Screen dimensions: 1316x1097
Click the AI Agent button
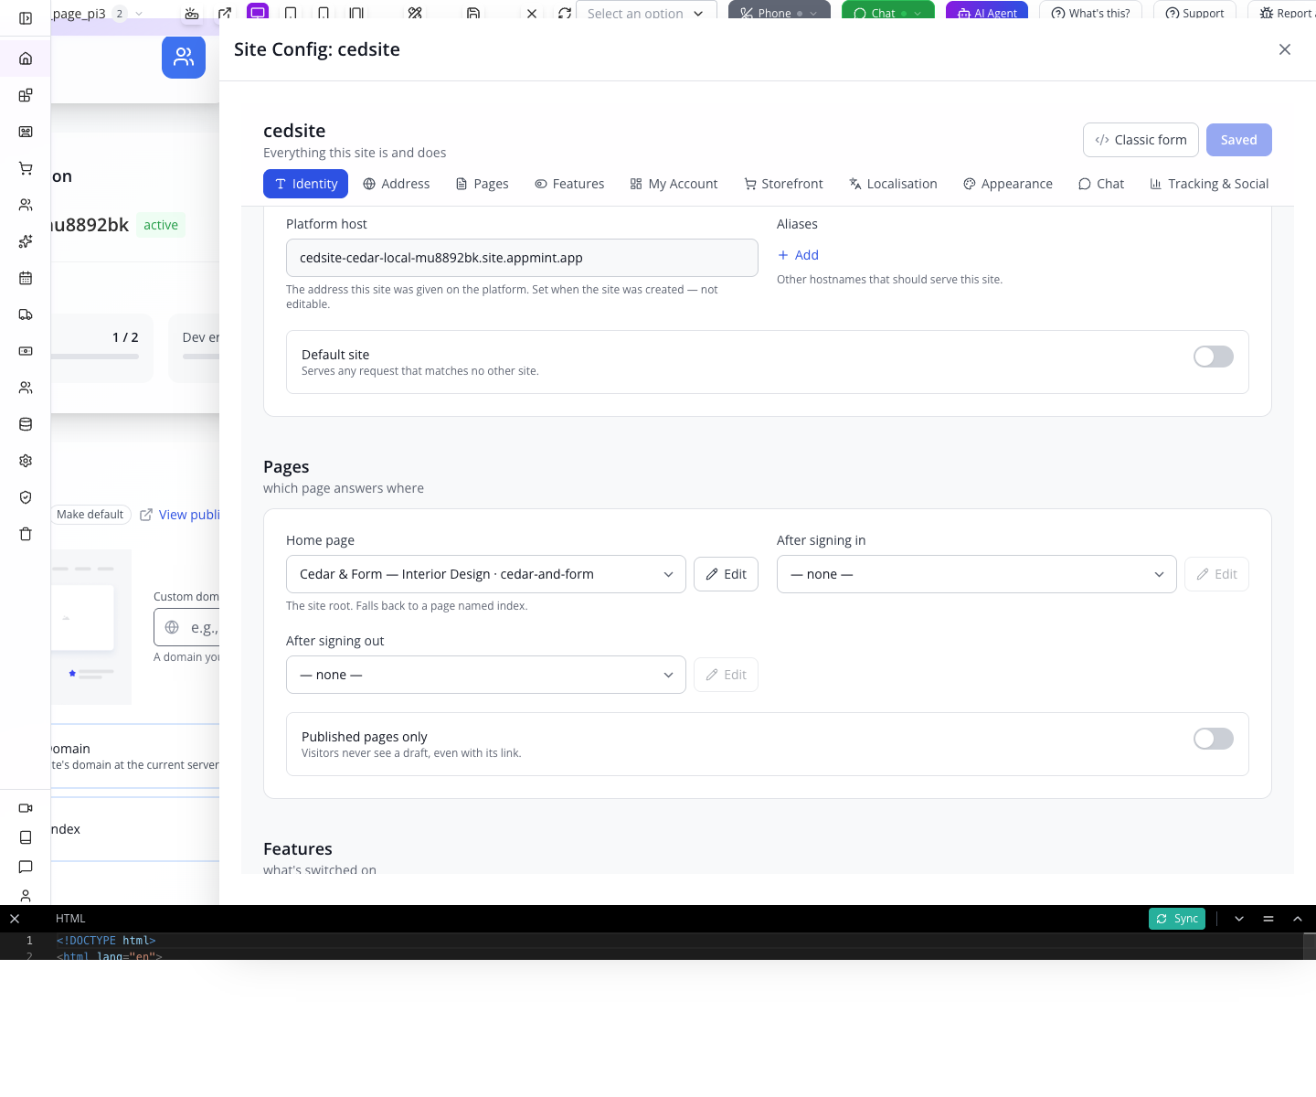pyautogui.click(x=987, y=13)
